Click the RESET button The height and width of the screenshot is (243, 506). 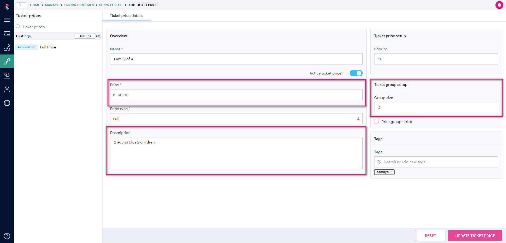tap(430, 235)
